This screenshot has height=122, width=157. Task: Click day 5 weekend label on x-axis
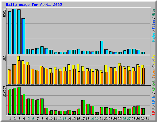29,119
